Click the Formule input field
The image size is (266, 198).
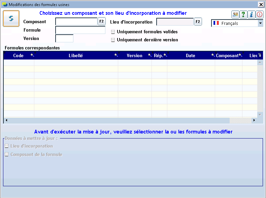point(80,30)
